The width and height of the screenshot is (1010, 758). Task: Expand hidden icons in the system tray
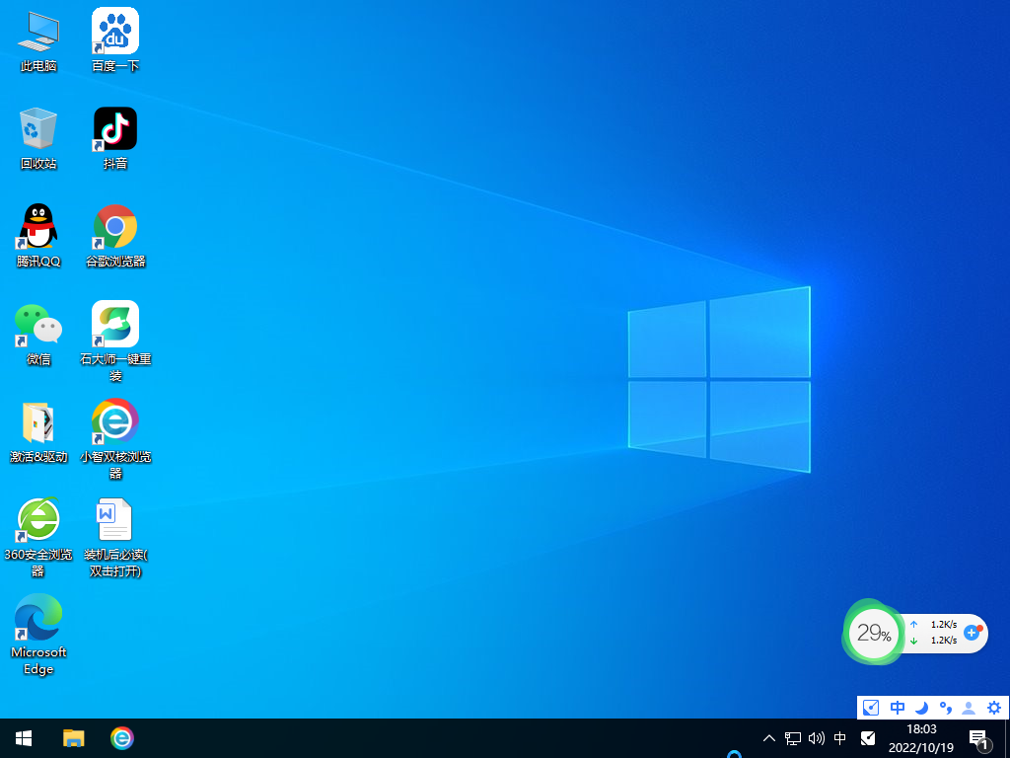point(768,738)
